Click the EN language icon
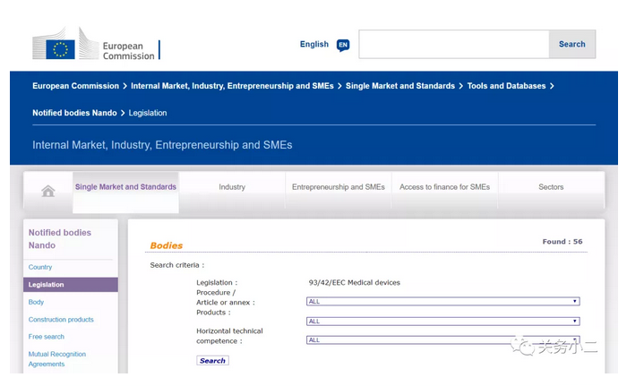The width and height of the screenshot is (627, 386). 343,45
